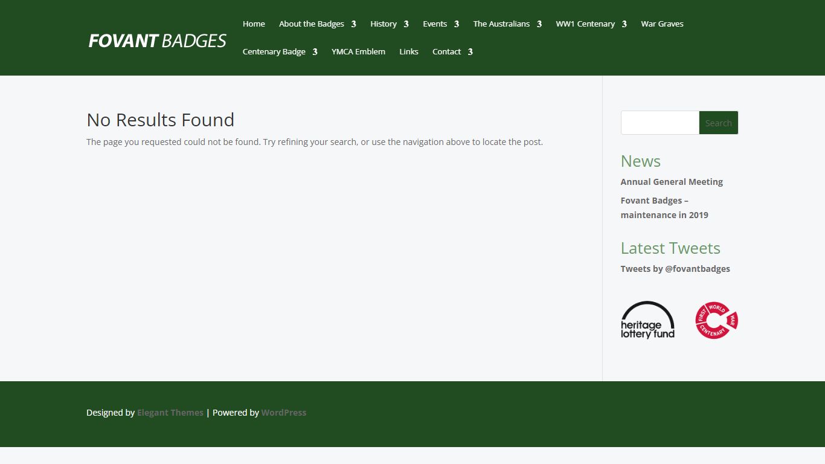The height and width of the screenshot is (464, 825).
Task: Open the Heritage Lottery Fund logo
Action: point(647,320)
